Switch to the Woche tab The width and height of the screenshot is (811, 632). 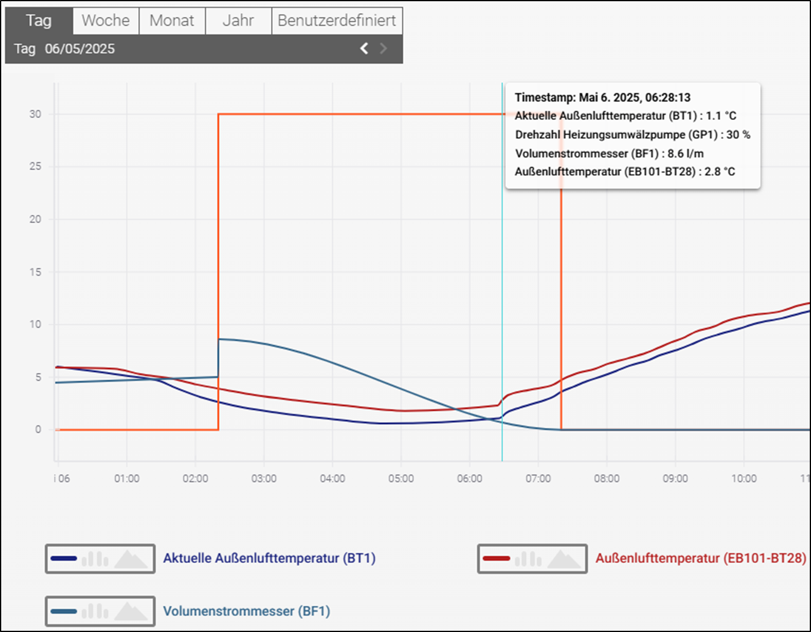point(106,21)
